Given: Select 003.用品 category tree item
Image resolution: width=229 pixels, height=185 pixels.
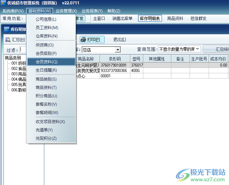Looking at the screenshot, I should 19,74.
